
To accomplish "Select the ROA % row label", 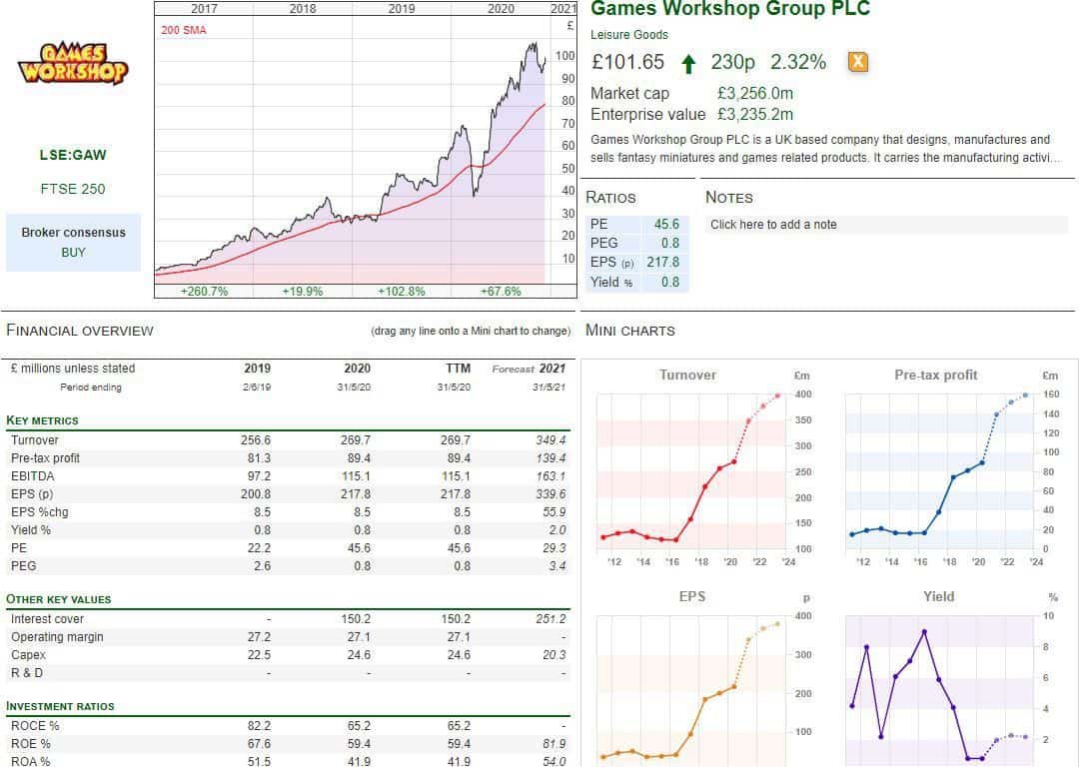I will coord(30,762).
